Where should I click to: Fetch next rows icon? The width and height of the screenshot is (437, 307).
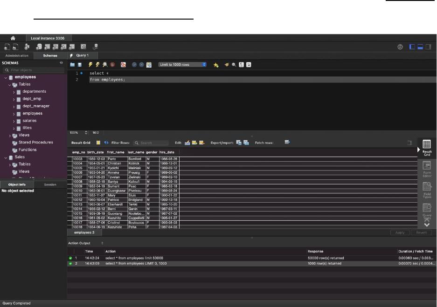pos(287,142)
